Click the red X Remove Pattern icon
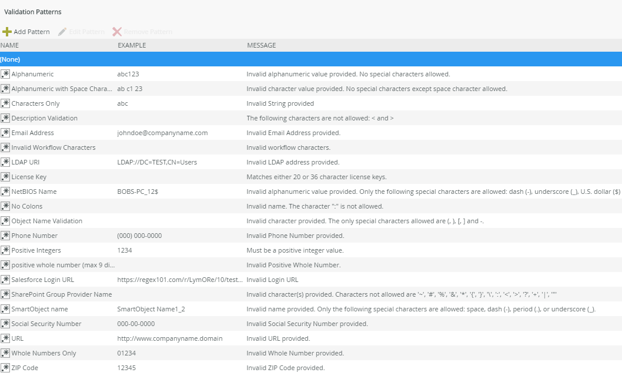The height and width of the screenshot is (376, 622). click(117, 32)
